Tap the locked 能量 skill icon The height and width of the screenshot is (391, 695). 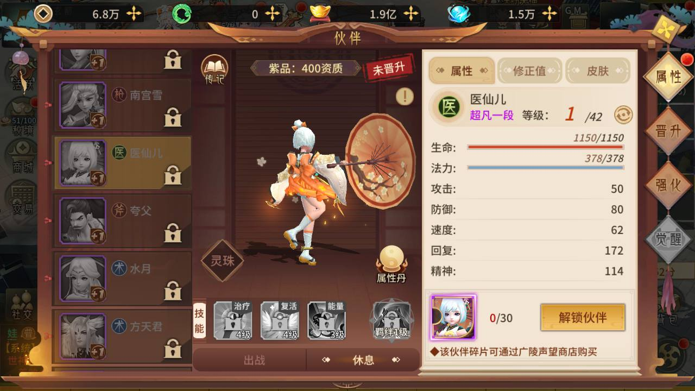pyautogui.click(x=327, y=320)
